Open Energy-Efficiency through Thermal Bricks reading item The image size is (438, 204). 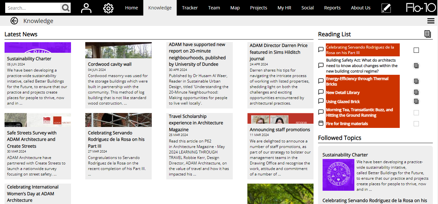357,81
